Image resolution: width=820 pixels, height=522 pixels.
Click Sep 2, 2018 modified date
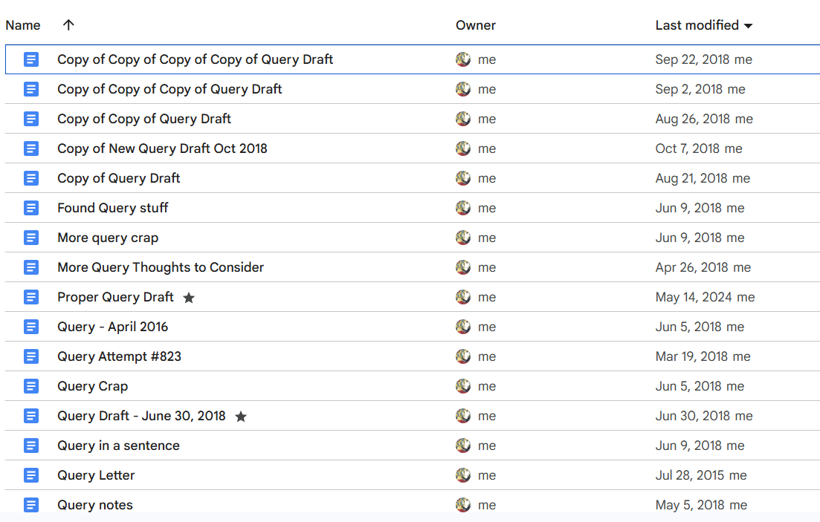click(688, 89)
